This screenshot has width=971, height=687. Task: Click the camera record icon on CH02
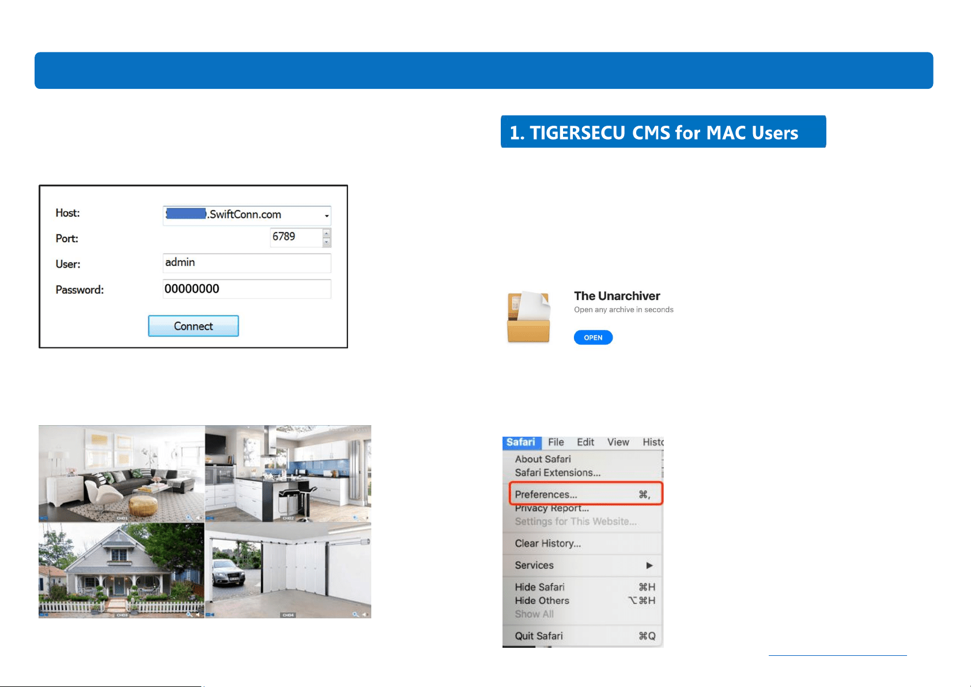[x=210, y=518]
